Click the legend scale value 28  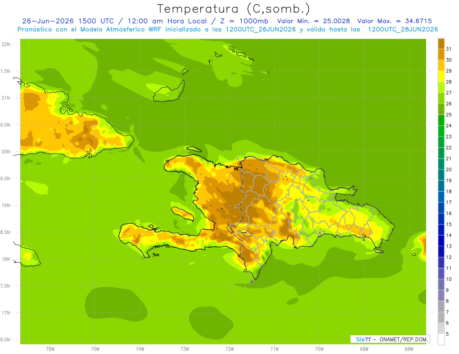[x=449, y=82]
